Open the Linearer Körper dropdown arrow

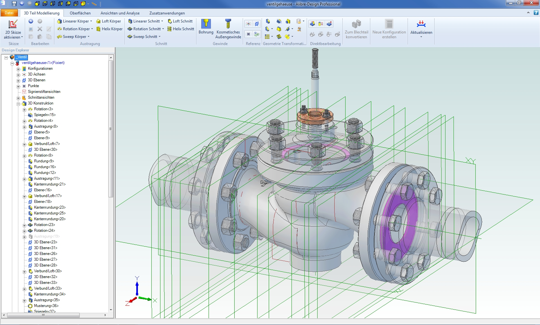(91, 21)
